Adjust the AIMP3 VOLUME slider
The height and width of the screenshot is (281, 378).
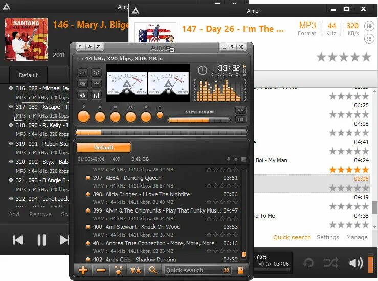pyautogui.click(x=199, y=120)
